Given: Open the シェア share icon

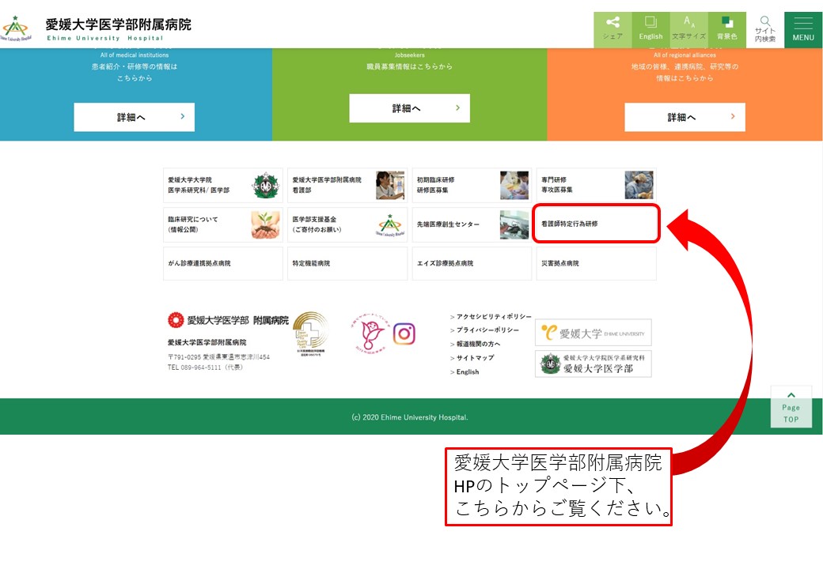Looking at the screenshot, I should (613, 28).
